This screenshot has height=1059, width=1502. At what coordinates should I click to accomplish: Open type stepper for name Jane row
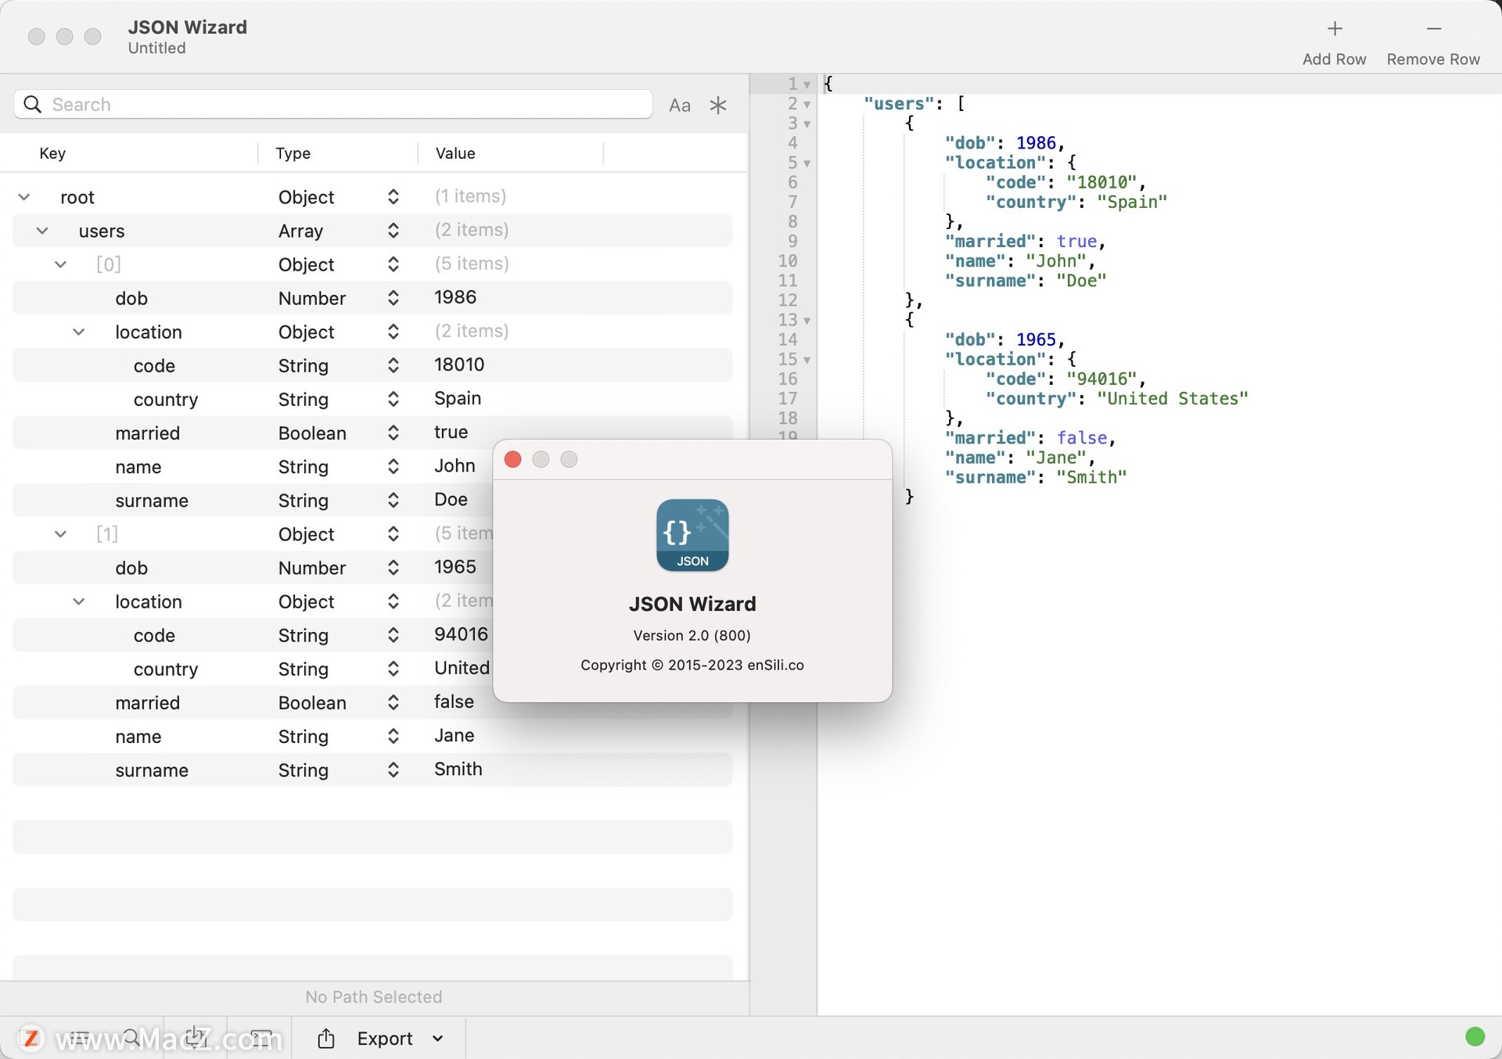[393, 737]
